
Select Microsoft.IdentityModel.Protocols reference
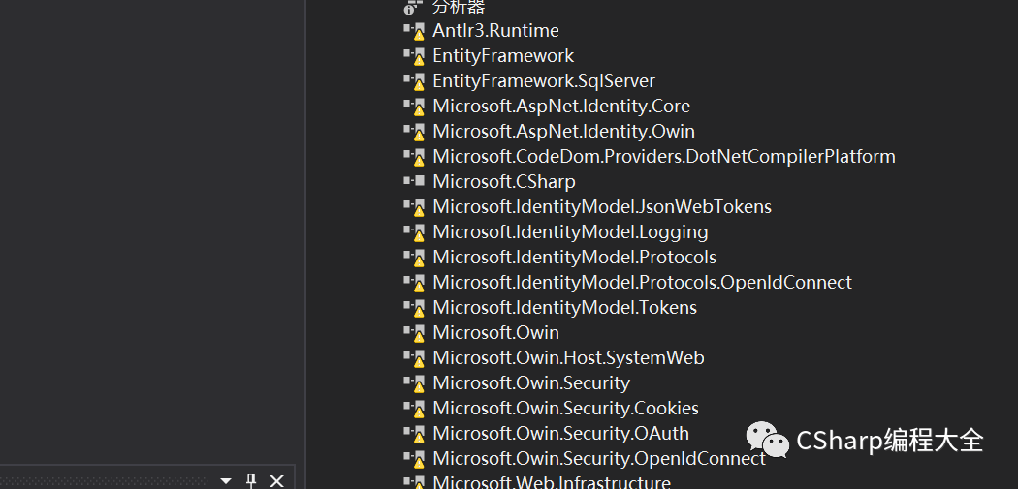pos(575,258)
